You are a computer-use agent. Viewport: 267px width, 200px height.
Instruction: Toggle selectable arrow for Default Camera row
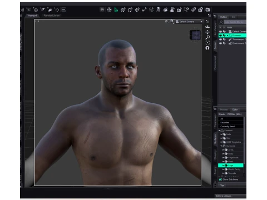click(224, 32)
